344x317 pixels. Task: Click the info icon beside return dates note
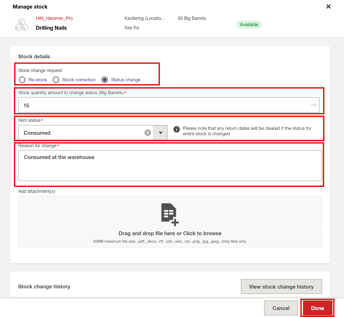(x=177, y=129)
